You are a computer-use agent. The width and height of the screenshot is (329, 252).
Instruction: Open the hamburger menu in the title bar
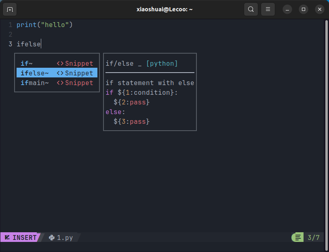tap(268, 9)
